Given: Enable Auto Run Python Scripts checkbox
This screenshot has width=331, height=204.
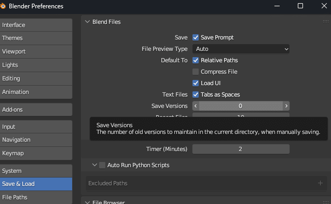Looking at the screenshot, I should [x=102, y=165].
